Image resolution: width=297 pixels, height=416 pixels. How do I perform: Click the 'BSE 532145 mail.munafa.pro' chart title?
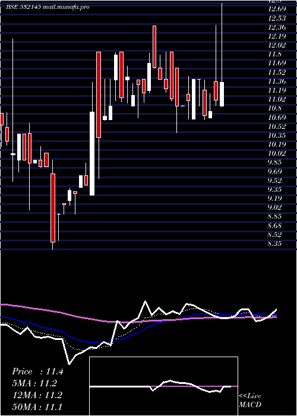pyautogui.click(x=48, y=7)
